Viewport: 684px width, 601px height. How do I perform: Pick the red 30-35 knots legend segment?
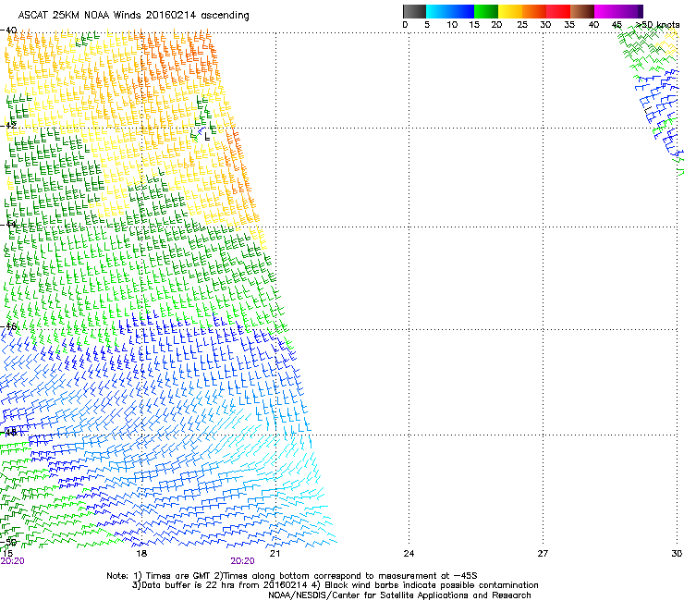[558, 11]
